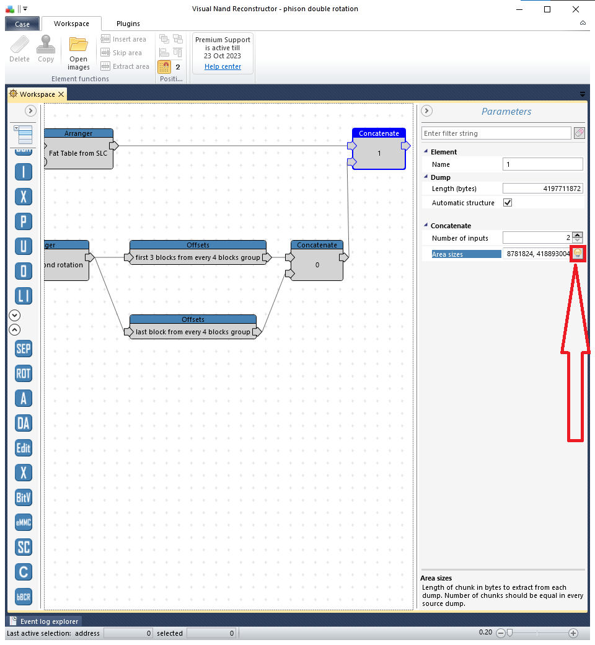
Task: Select the SC element in the toolbox
Action: [24, 547]
